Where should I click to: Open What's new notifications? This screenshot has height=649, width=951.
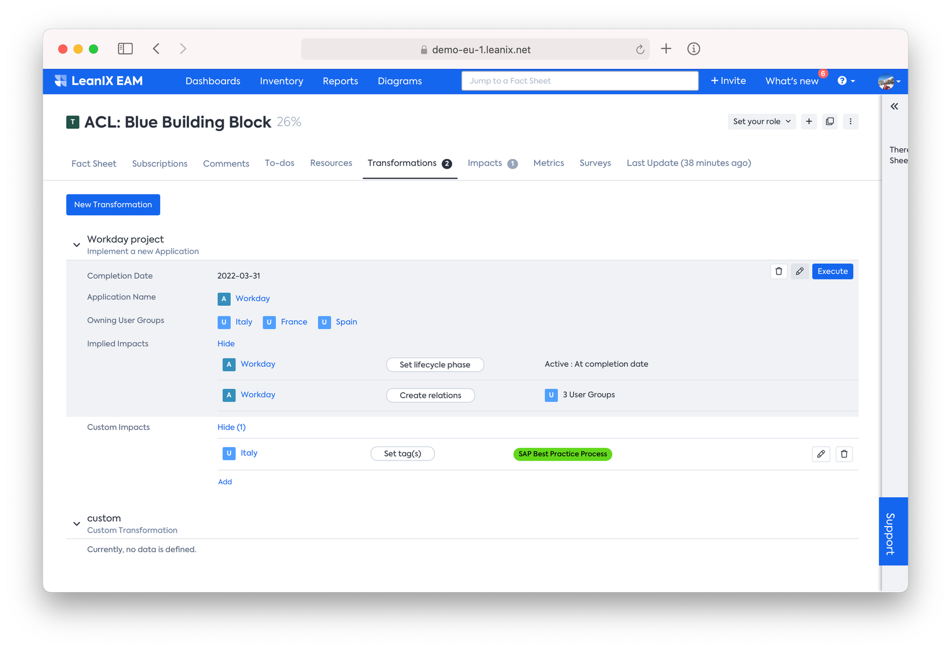(792, 81)
